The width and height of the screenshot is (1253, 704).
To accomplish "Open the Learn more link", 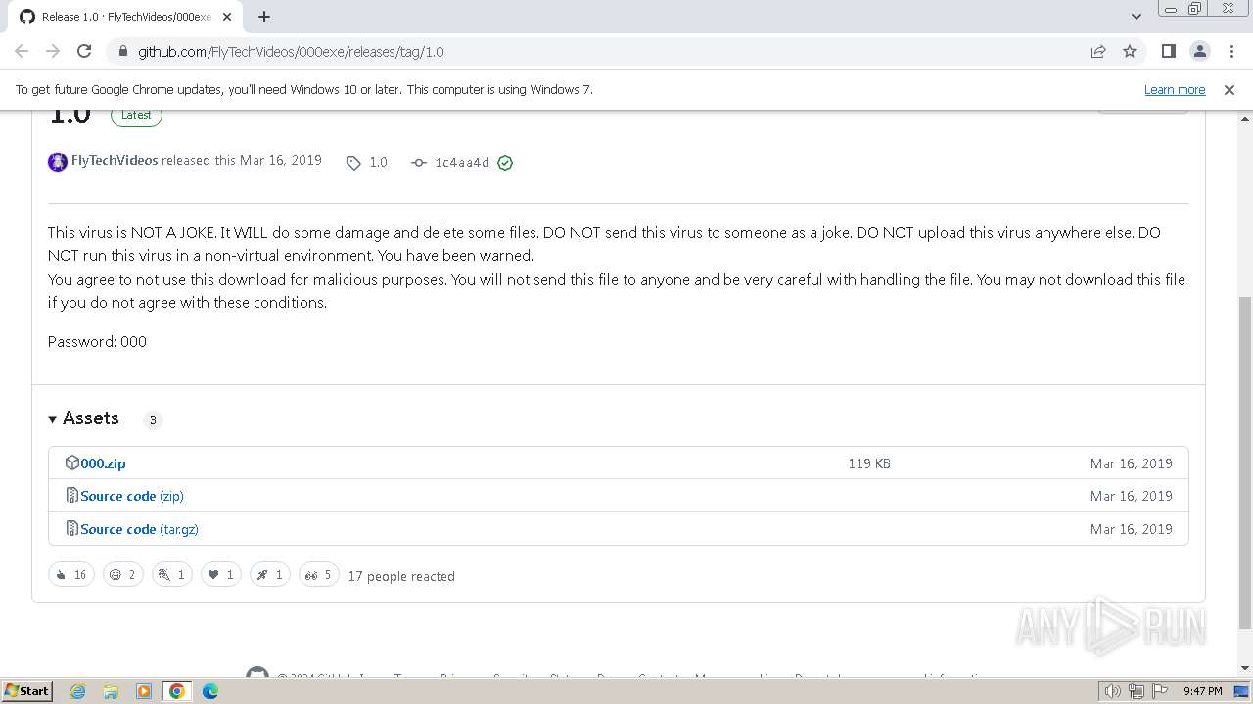I will 1175,89.
